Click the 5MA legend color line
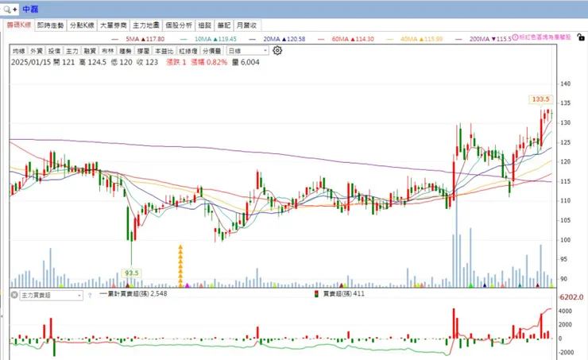 [114, 39]
